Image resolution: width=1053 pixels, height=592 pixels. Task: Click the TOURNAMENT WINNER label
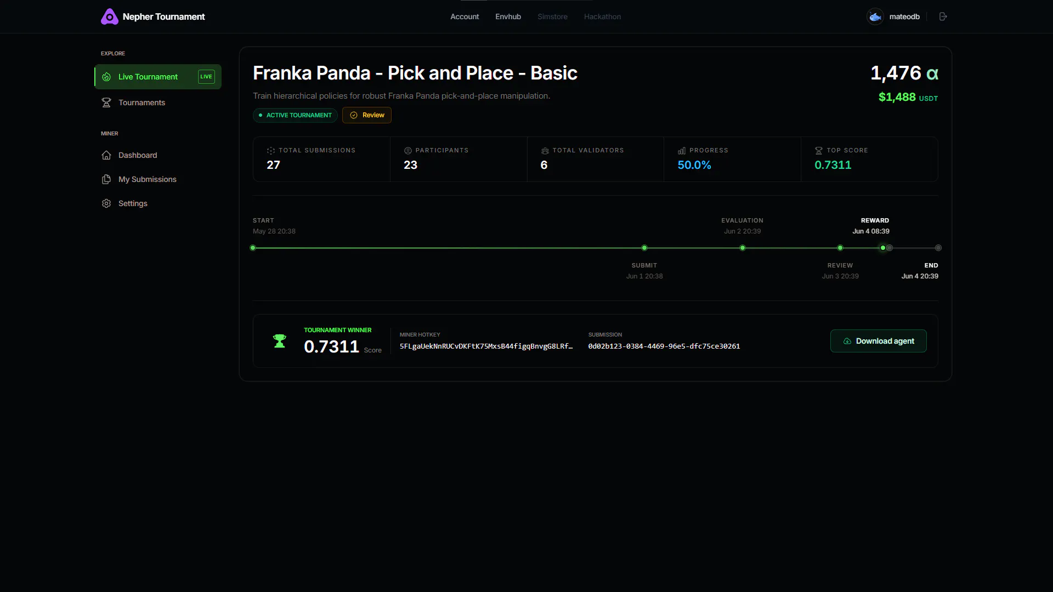(x=338, y=330)
